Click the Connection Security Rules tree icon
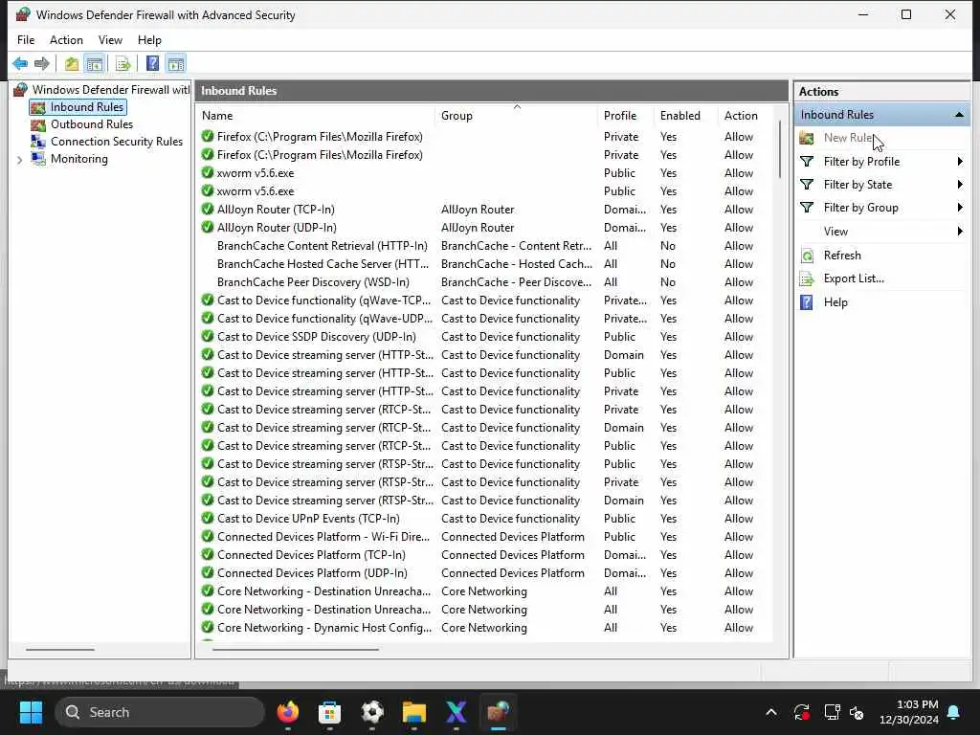Viewport: 980px width, 735px height. [38, 142]
